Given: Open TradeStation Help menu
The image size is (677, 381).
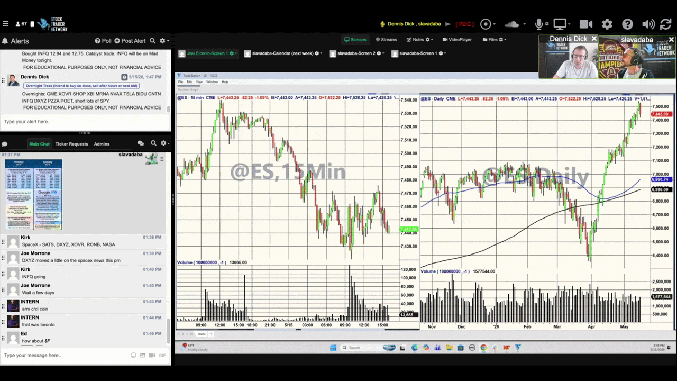Looking at the screenshot, I should 225,82.
